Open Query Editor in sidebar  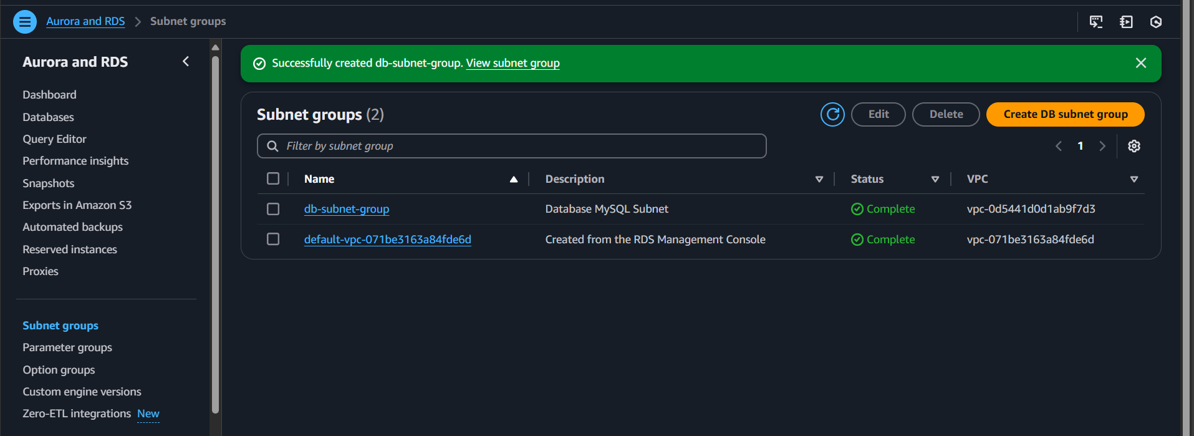(54, 139)
